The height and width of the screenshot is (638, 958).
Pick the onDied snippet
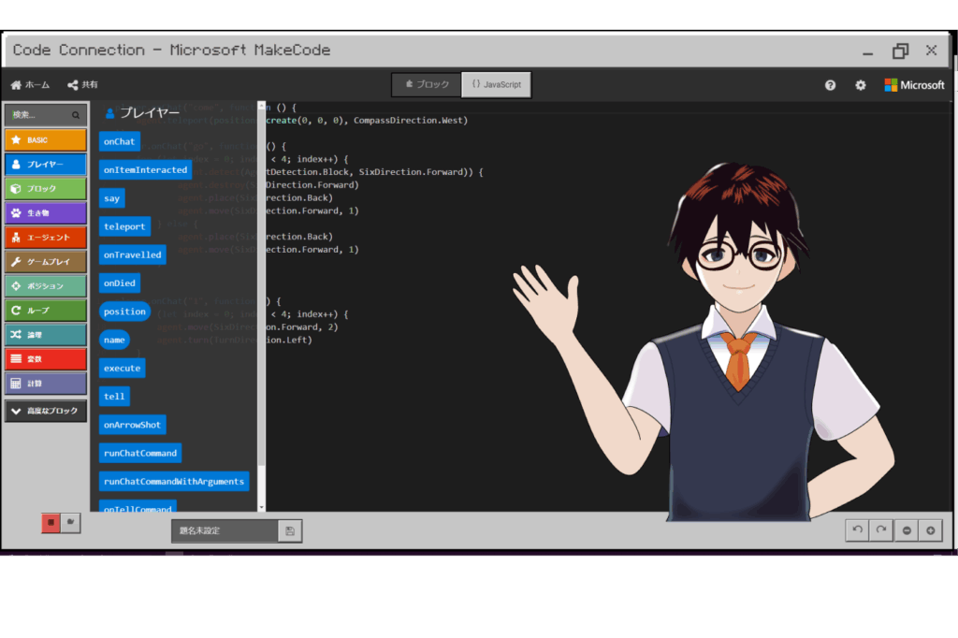[x=120, y=283]
